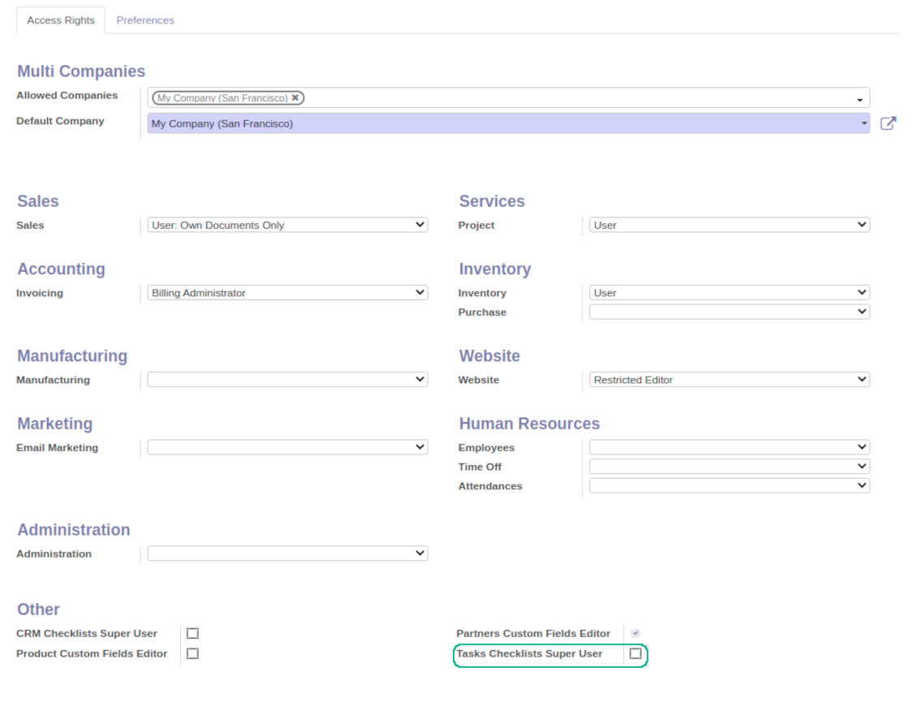Tick Product Custom Fields Editor checkbox
917x702 pixels.
(x=192, y=653)
